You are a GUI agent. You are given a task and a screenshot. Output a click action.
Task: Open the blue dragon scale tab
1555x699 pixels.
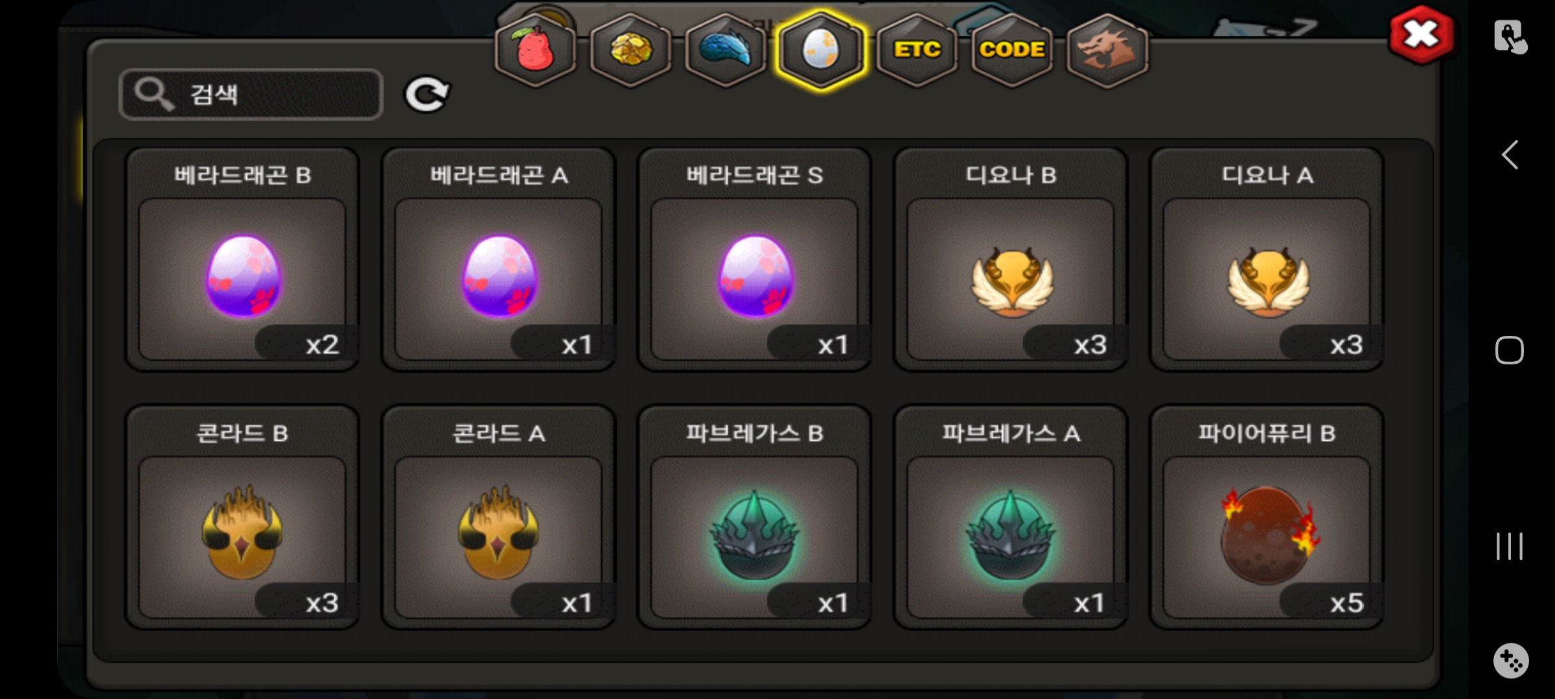click(726, 50)
